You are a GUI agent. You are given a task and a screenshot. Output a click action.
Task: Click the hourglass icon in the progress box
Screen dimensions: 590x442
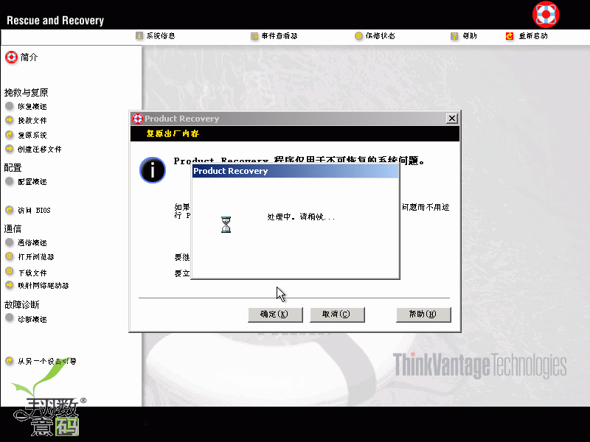pos(226,225)
